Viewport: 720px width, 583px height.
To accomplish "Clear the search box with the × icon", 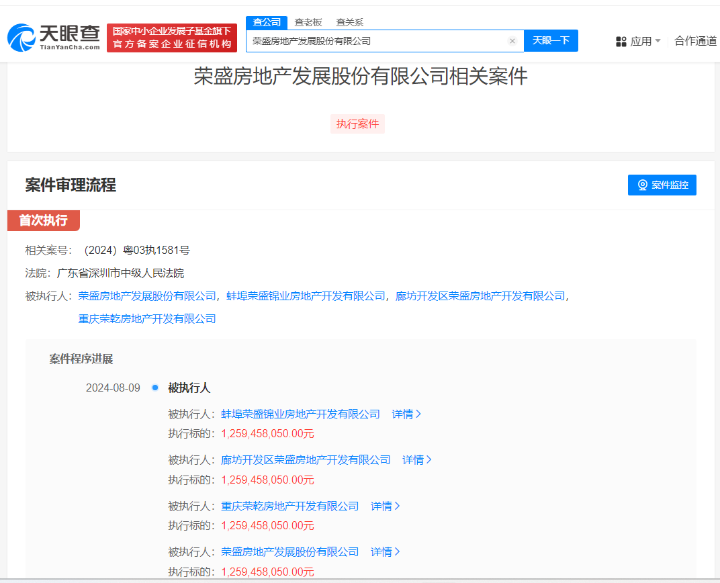I will (512, 40).
